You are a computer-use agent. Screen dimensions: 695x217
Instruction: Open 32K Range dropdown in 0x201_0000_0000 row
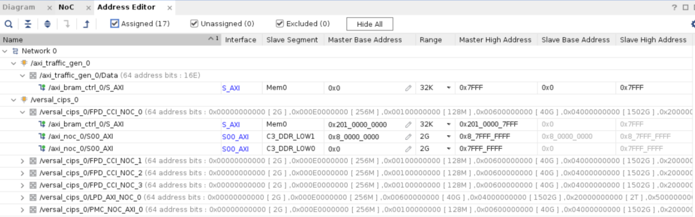pos(449,124)
